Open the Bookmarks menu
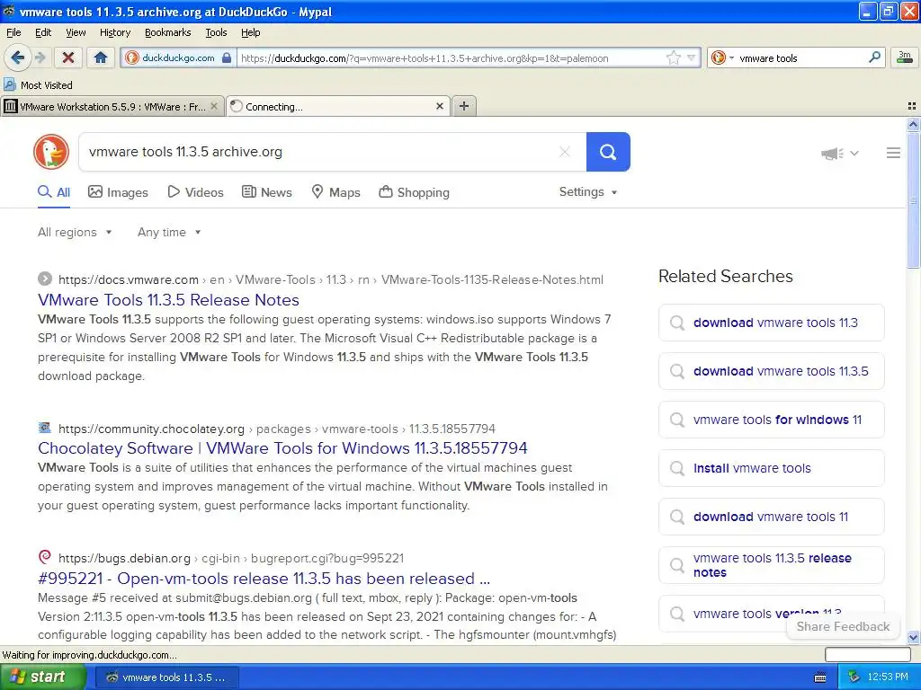 point(168,33)
